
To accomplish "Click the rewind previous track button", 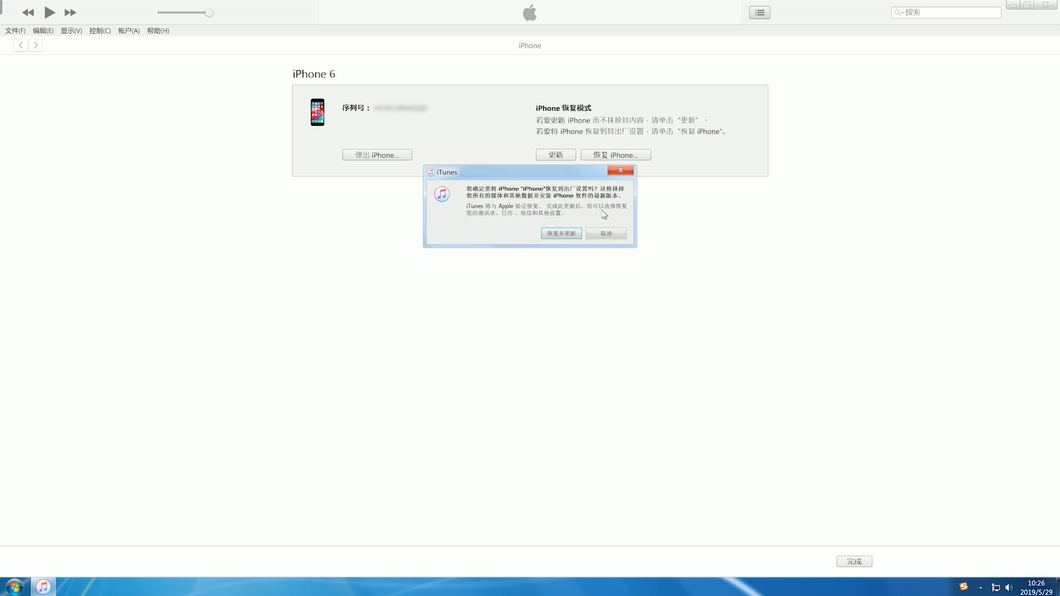I will click(28, 13).
